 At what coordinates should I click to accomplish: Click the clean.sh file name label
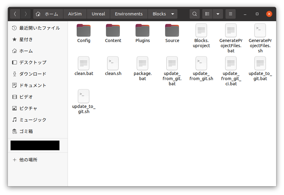(x=113, y=73)
